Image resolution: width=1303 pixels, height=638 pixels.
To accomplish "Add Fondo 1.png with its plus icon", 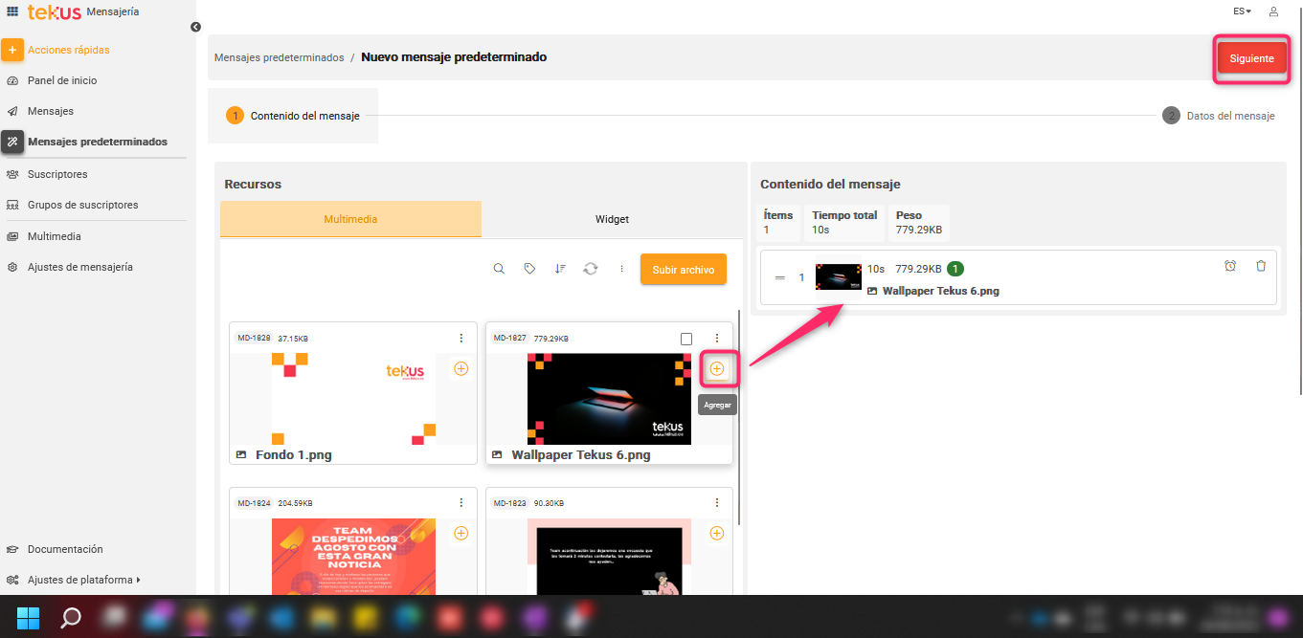I will click(x=461, y=368).
